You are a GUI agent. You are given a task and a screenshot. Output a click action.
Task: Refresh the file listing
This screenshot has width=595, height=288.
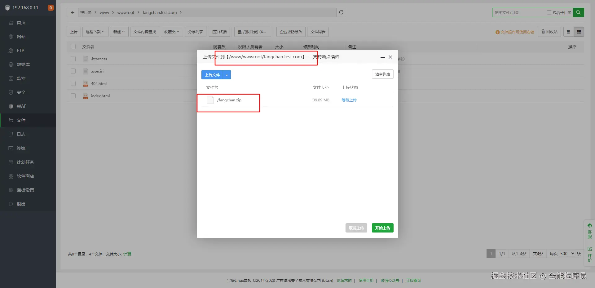click(341, 12)
